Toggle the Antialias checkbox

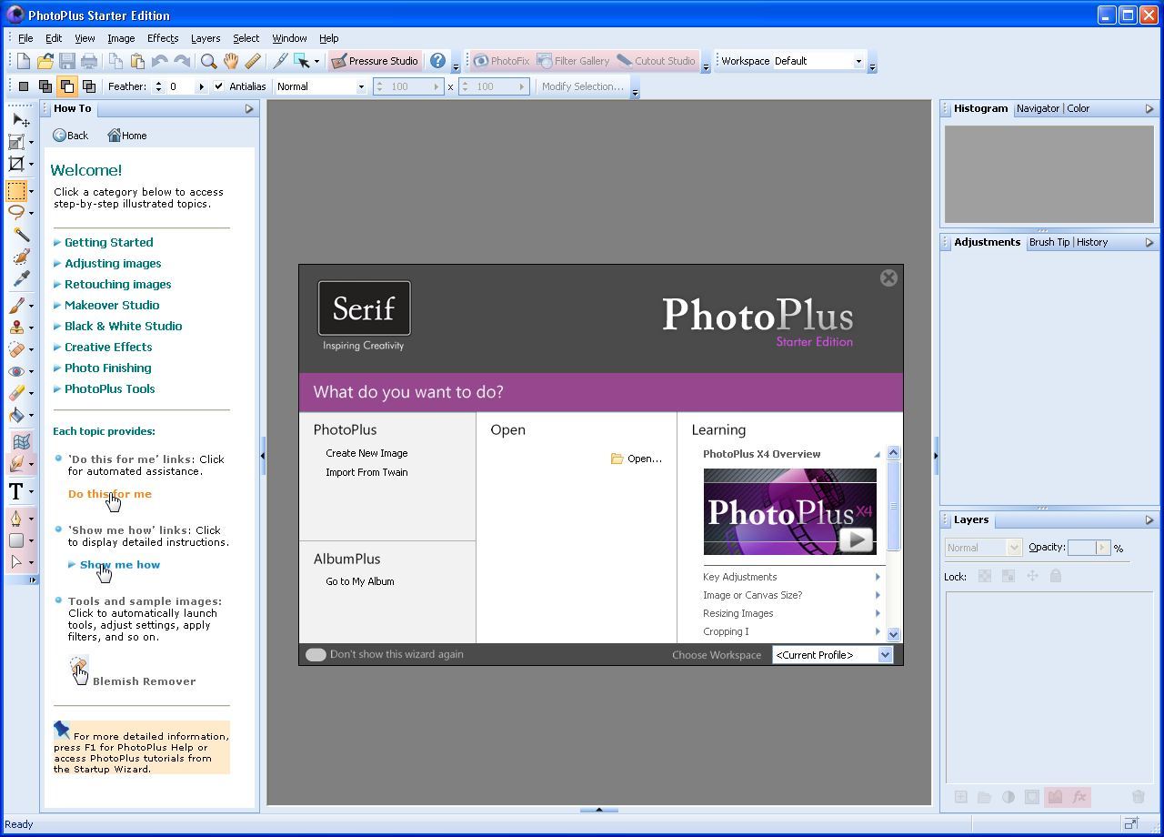click(x=218, y=86)
